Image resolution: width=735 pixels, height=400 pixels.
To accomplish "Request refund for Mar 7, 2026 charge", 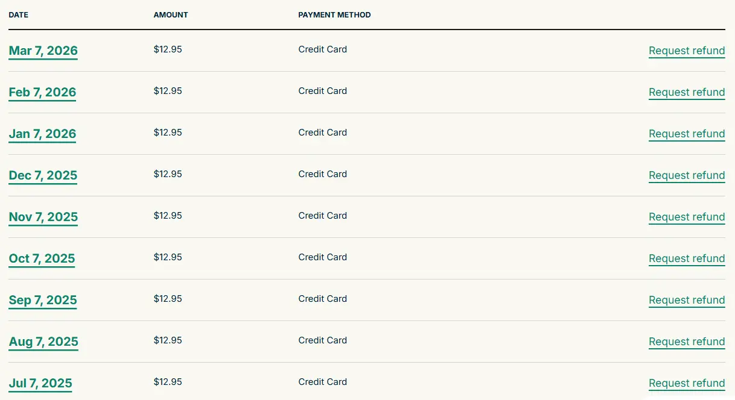I will [687, 51].
